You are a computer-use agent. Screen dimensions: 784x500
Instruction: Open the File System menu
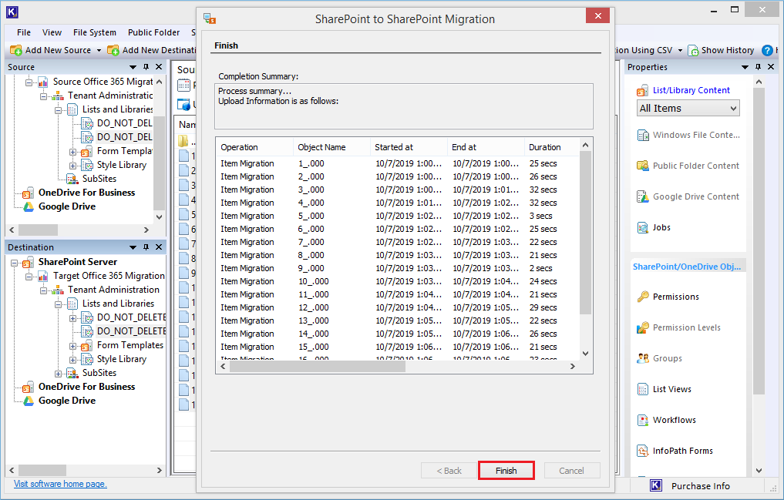pos(95,32)
